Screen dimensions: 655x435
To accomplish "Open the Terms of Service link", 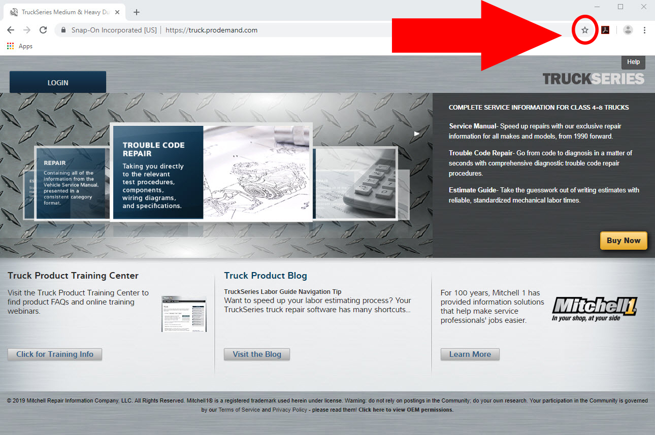I will pos(239,410).
